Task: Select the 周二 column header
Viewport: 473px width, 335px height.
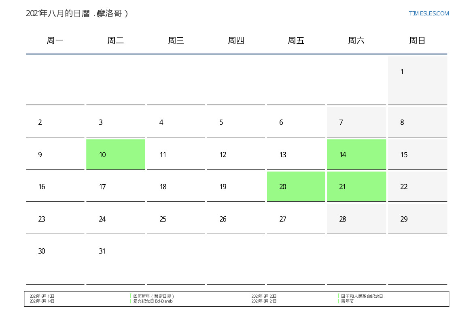Action: pyautogui.click(x=116, y=41)
